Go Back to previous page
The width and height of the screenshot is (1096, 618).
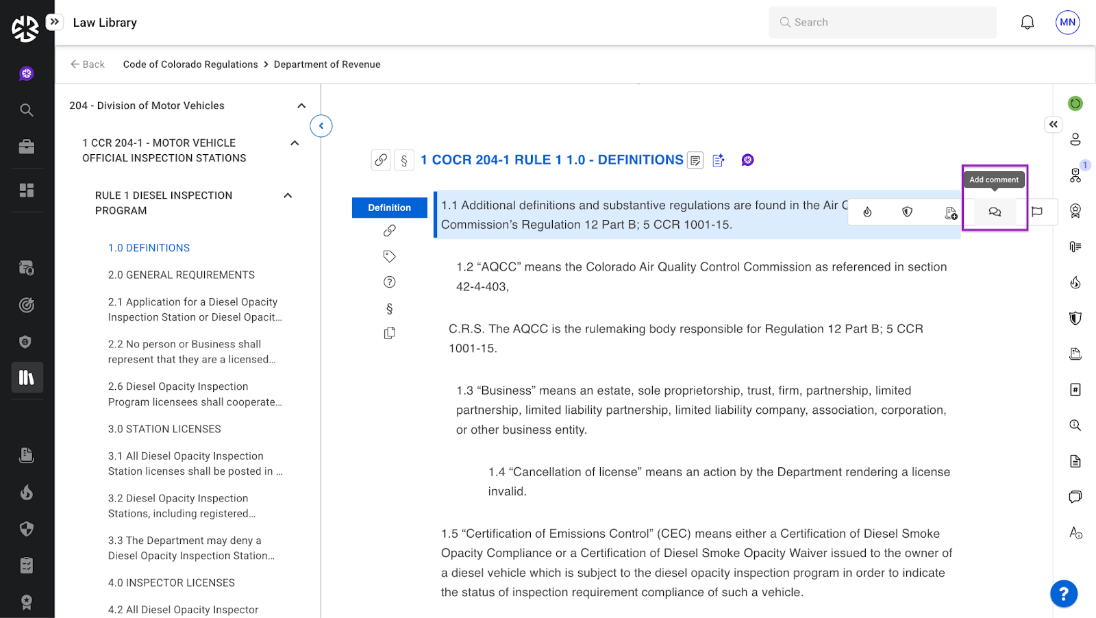tap(88, 64)
